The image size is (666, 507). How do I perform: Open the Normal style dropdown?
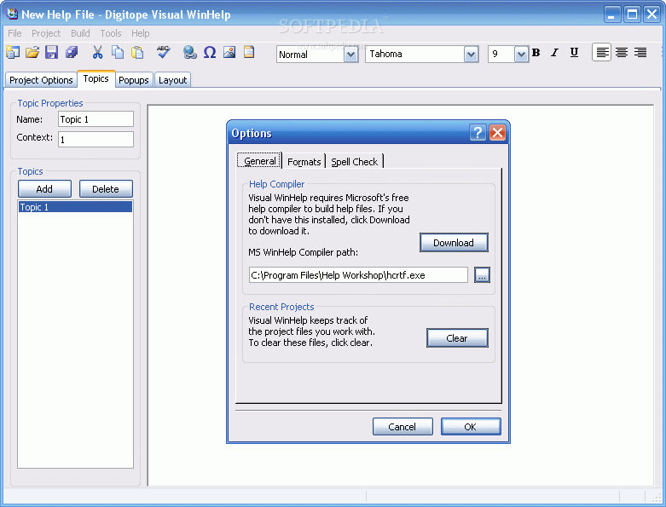click(350, 55)
